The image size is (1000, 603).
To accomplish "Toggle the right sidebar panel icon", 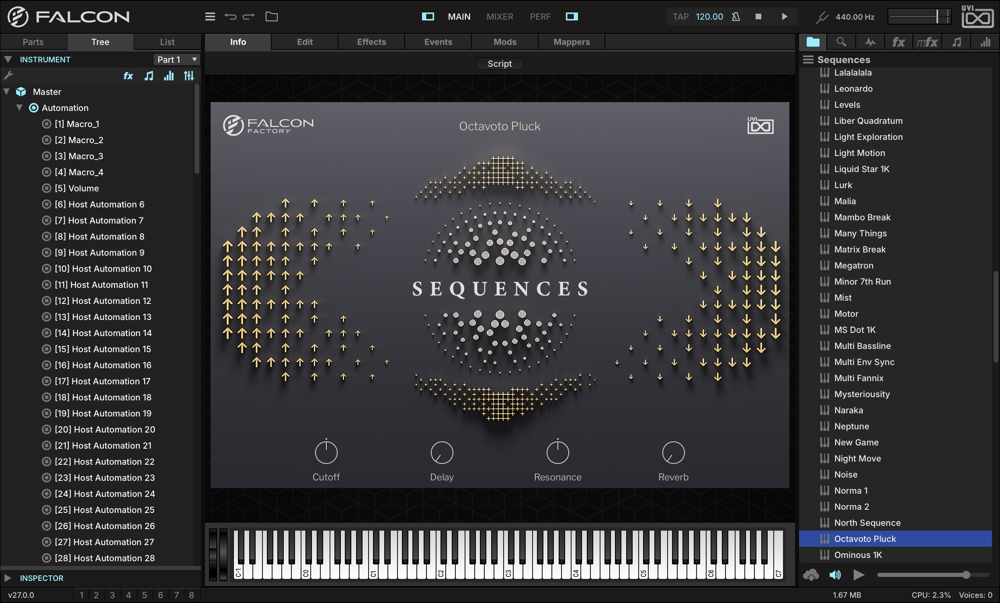I will pyautogui.click(x=572, y=16).
